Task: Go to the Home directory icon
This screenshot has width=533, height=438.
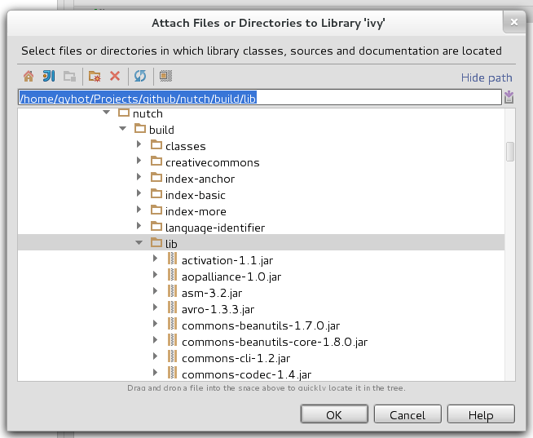Action: click(29, 76)
